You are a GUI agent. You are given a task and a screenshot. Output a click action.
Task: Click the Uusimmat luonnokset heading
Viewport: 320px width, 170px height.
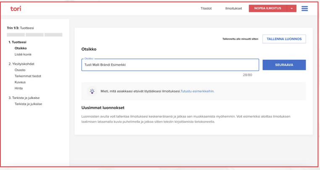point(103,108)
